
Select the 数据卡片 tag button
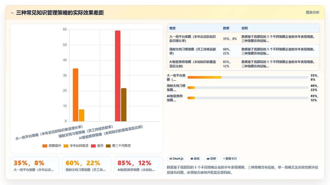click(x=230, y=159)
